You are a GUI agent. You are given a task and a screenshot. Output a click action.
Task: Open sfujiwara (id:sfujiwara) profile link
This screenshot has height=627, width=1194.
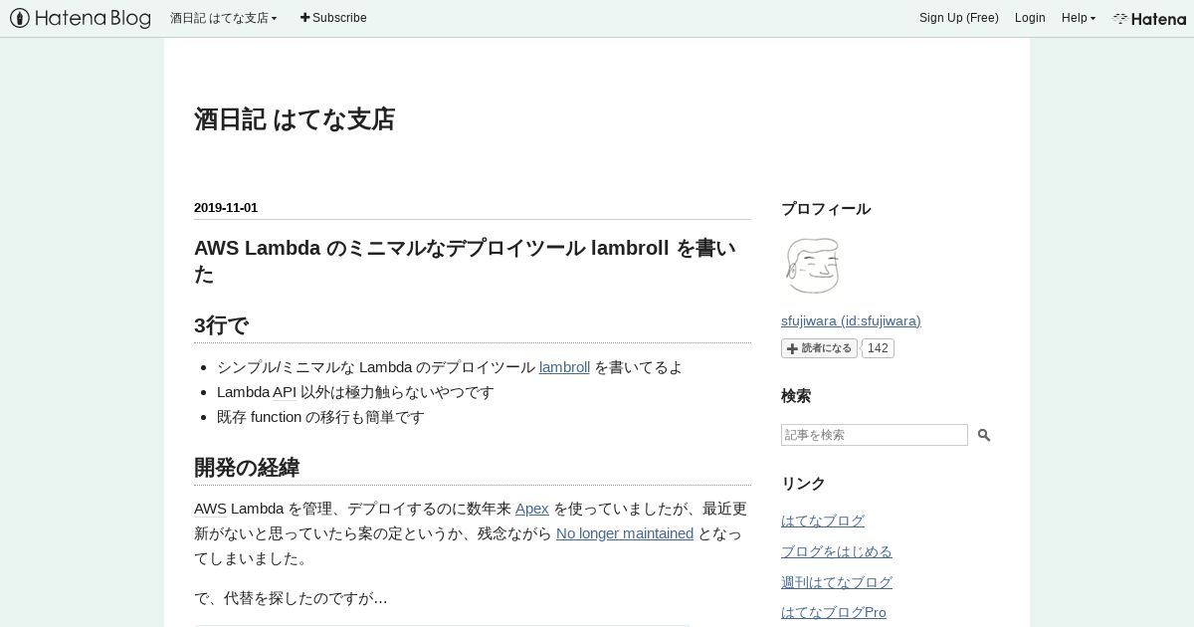851,320
